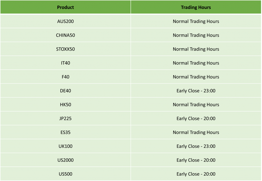This screenshot has width=262, height=181.
Task: Select the STOXX50 product cell
Action: (65, 49)
